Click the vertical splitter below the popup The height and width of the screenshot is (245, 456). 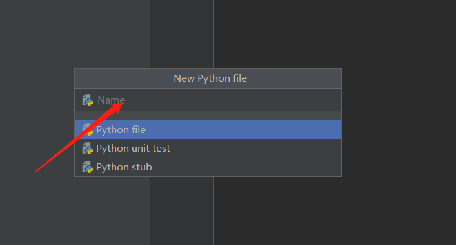[213, 211]
